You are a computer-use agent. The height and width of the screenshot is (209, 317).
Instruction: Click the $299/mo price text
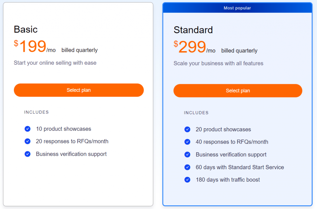point(192,47)
